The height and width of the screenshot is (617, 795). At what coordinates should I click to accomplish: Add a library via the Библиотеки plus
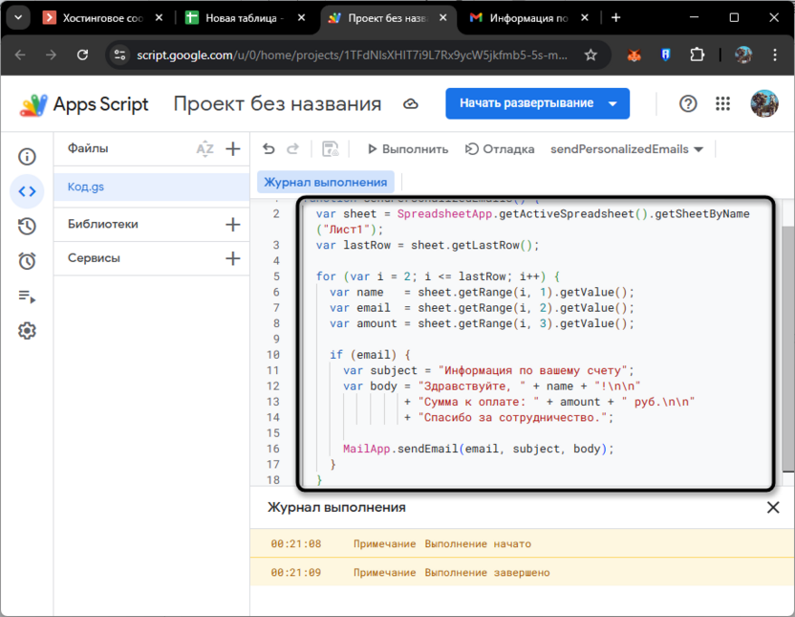coord(232,225)
